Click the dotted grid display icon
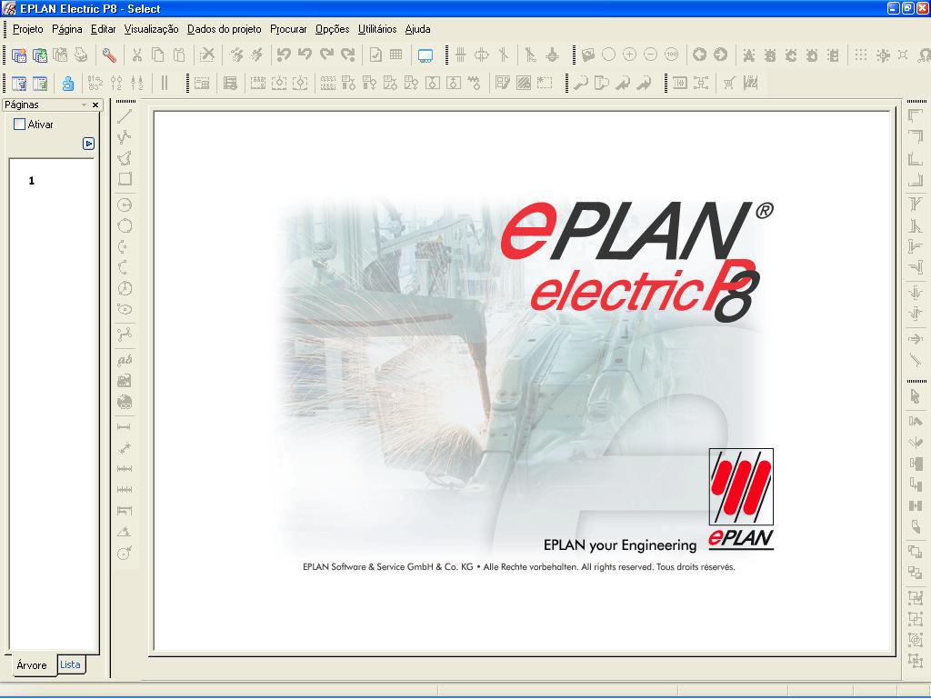The width and height of the screenshot is (931, 699). pyautogui.click(x=861, y=55)
